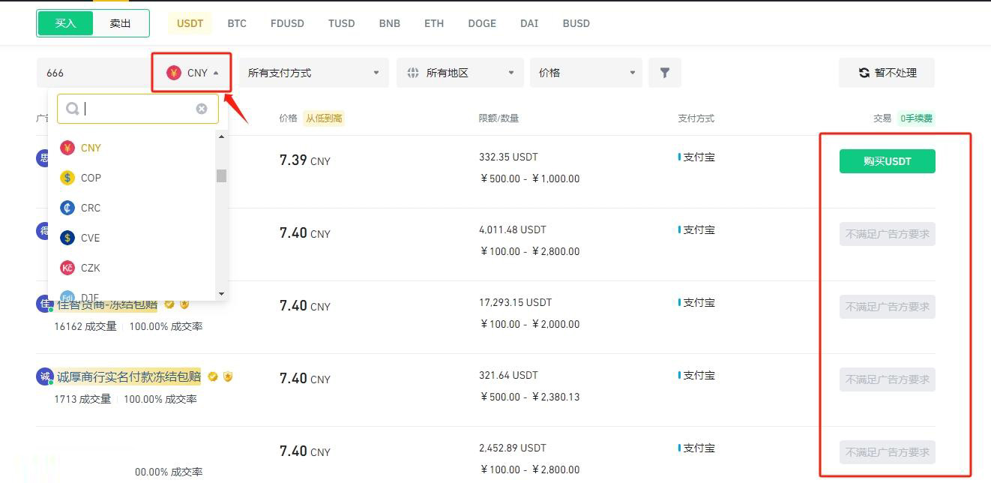
Task: Click the CZK koruna currency icon
Action: 67,268
